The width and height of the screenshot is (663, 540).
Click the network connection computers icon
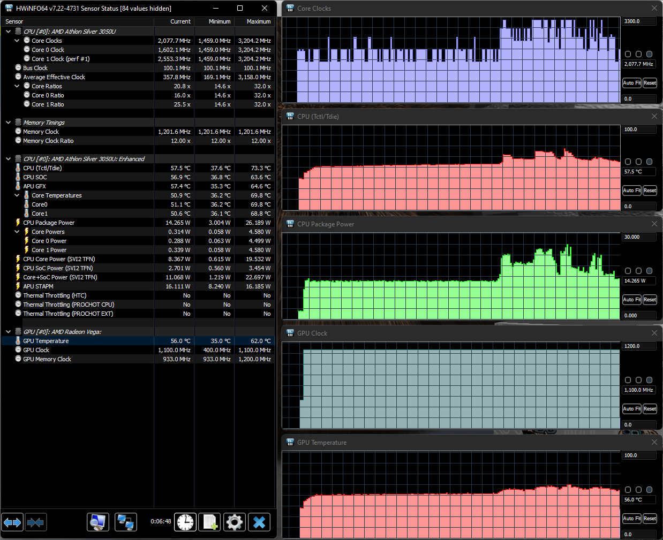(x=126, y=522)
